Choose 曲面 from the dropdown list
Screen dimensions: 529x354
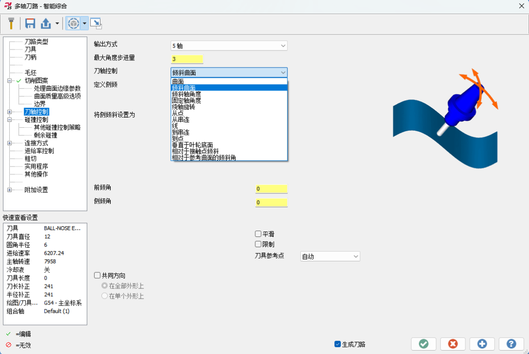pyautogui.click(x=229, y=82)
